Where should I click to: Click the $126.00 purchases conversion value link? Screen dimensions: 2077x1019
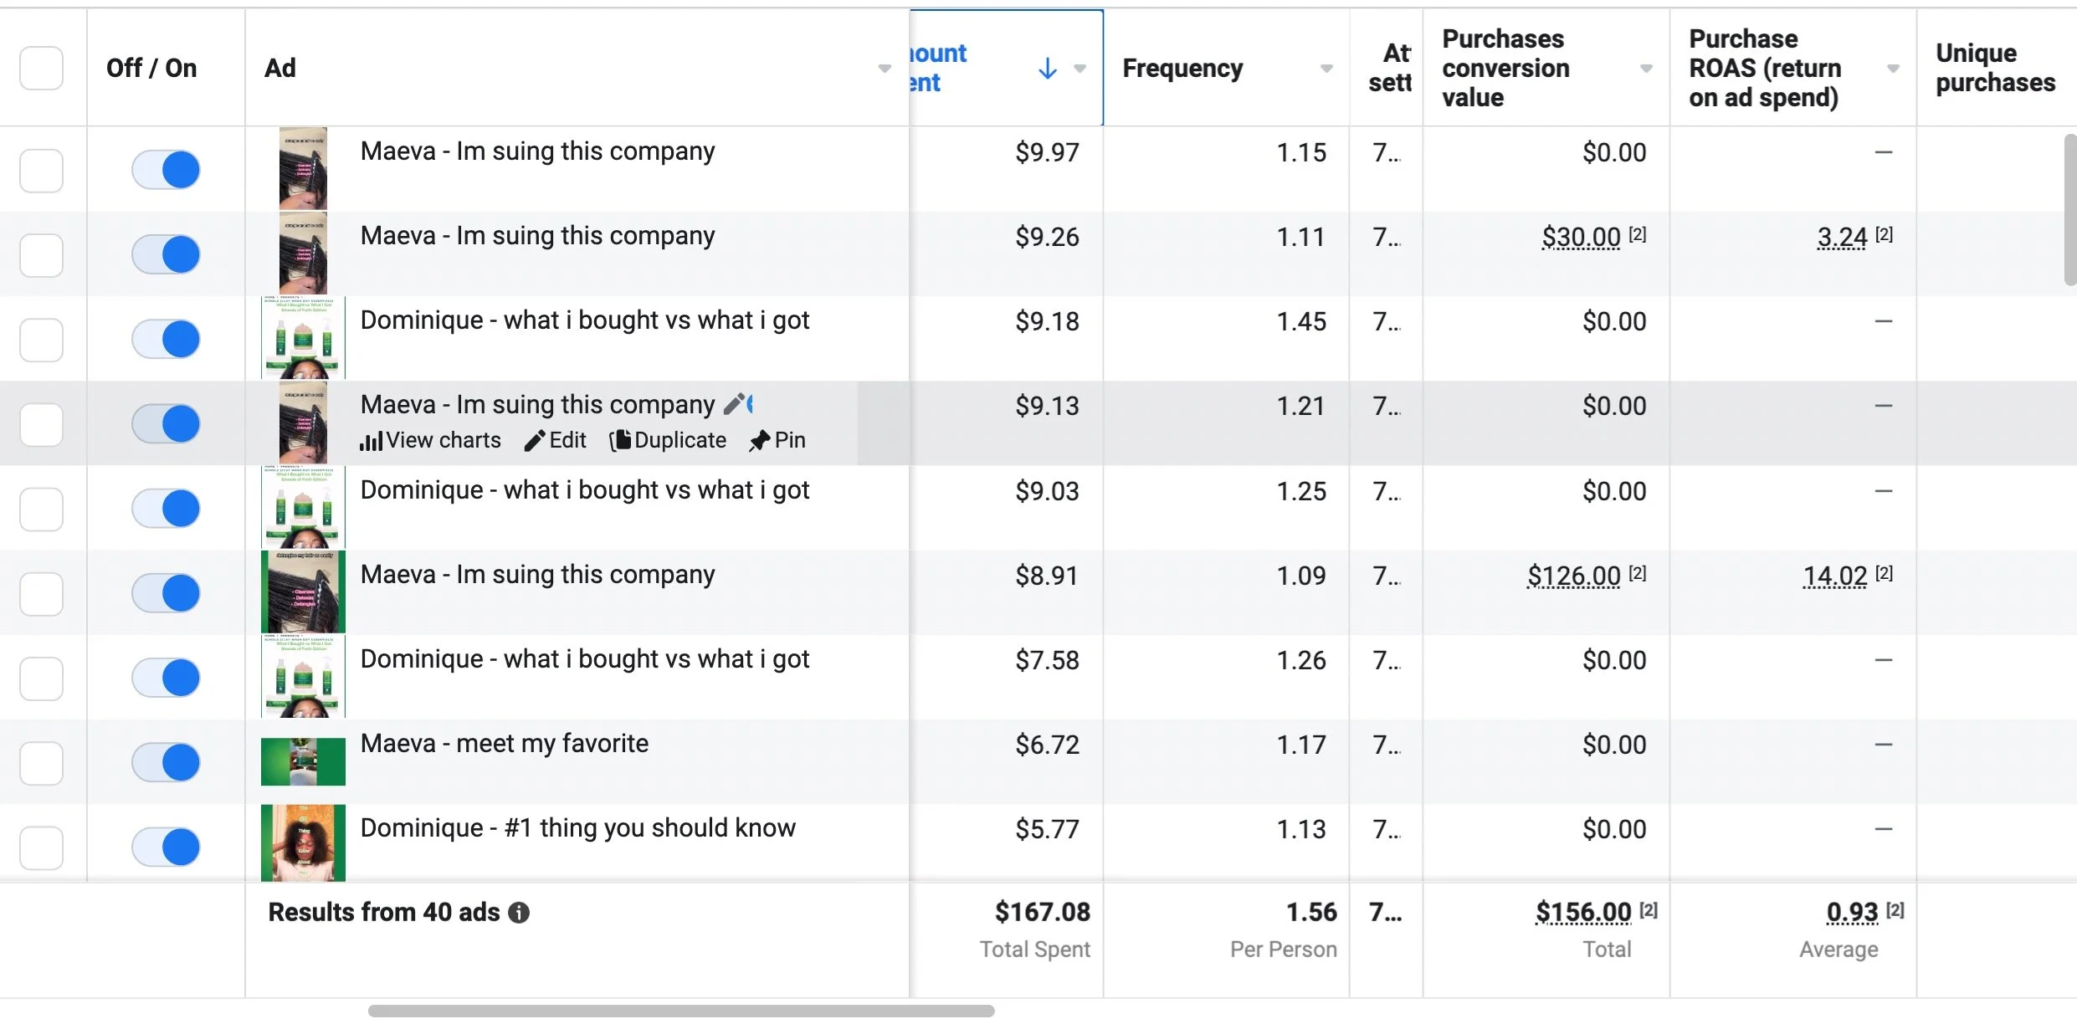(1573, 576)
